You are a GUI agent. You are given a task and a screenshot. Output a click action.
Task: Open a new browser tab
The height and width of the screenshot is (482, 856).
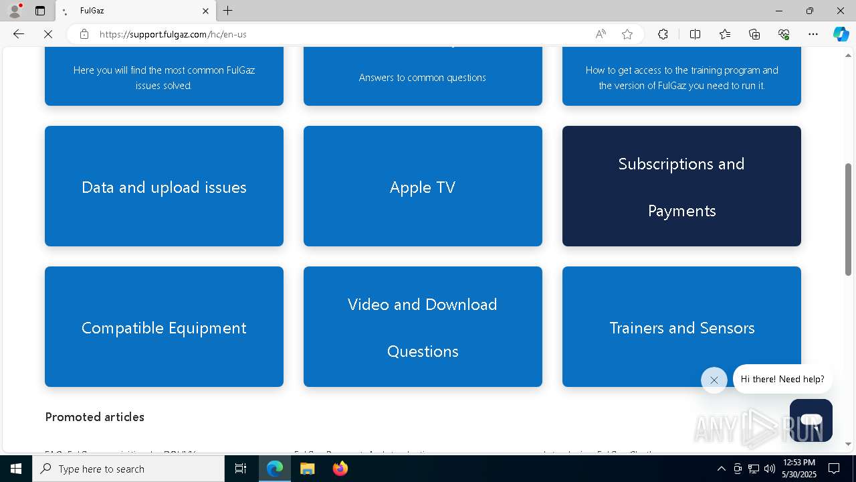(228, 11)
